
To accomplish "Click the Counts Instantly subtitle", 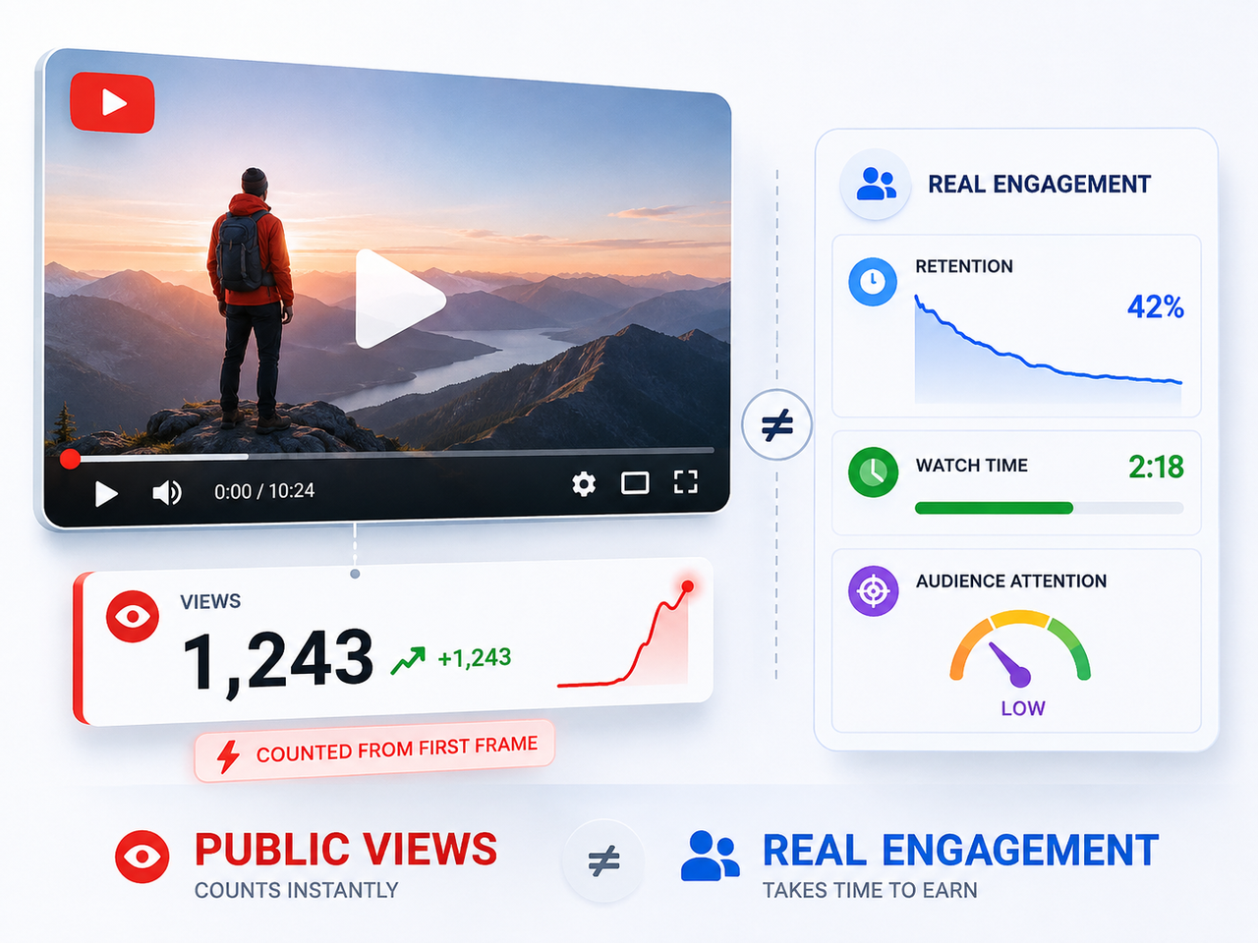I will (x=296, y=890).
